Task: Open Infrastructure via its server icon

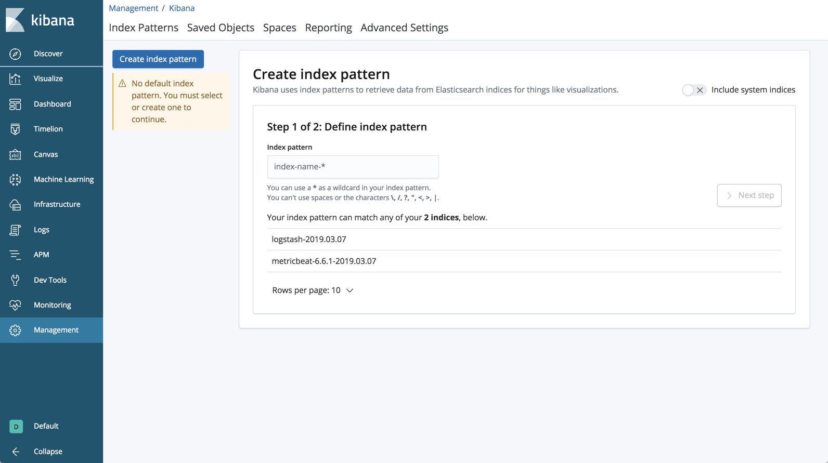Action: click(x=15, y=204)
